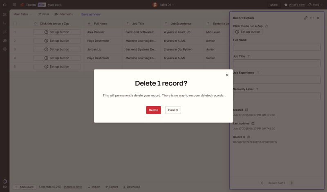Close the Record Details panel
This screenshot has height=192, width=327.
tap(318, 18)
